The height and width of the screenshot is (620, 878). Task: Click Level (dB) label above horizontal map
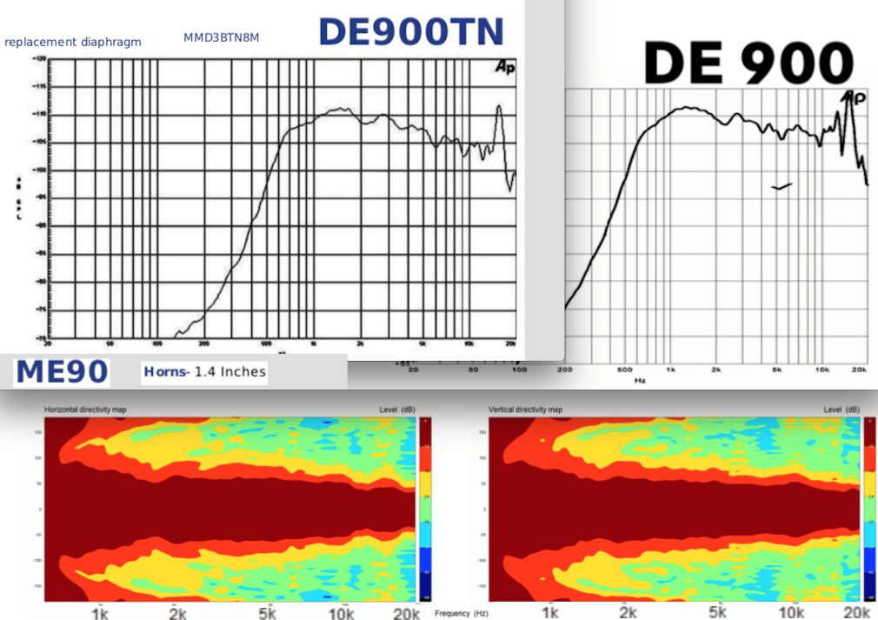click(397, 410)
